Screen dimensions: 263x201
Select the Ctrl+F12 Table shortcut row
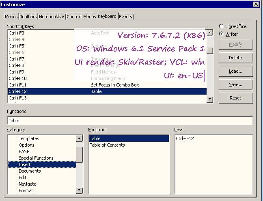pos(107,91)
